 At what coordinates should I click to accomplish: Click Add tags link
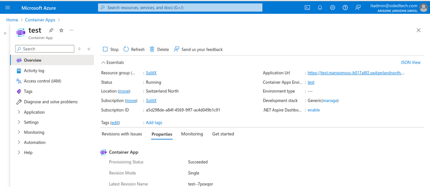coord(154,123)
